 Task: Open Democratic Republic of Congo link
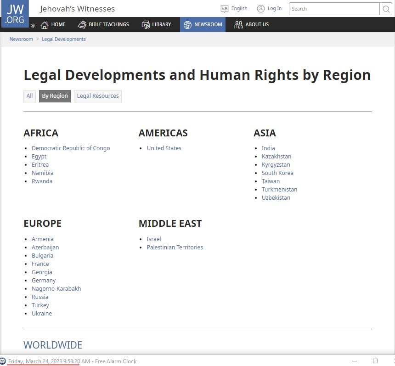point(71,148)
